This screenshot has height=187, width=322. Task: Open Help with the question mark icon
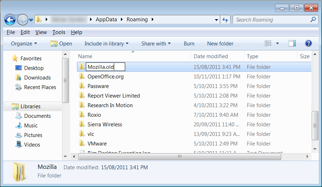click(x=309, y=43)
